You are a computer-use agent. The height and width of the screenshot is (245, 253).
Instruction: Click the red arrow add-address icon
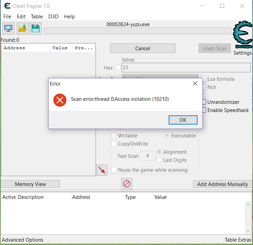(102, 170)
